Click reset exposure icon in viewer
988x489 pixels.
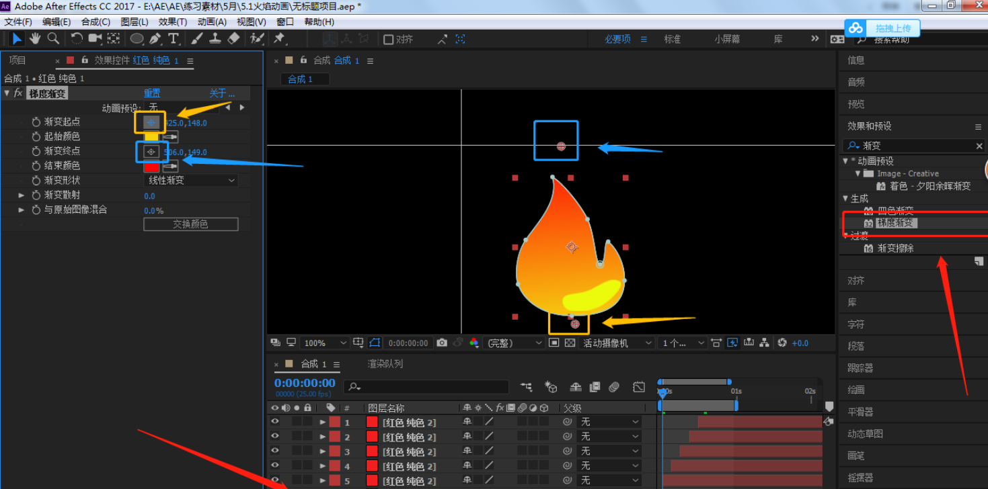click(x=782, y=343)
